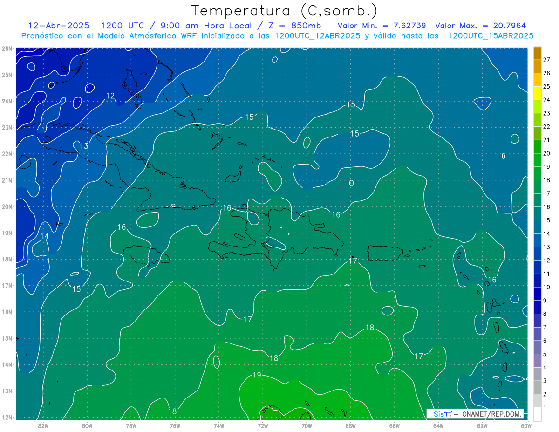Select the "1200UTC_15ABR2025" valid-until time
The width and height of the screenshot is (559, 432).
pos(491,36)
